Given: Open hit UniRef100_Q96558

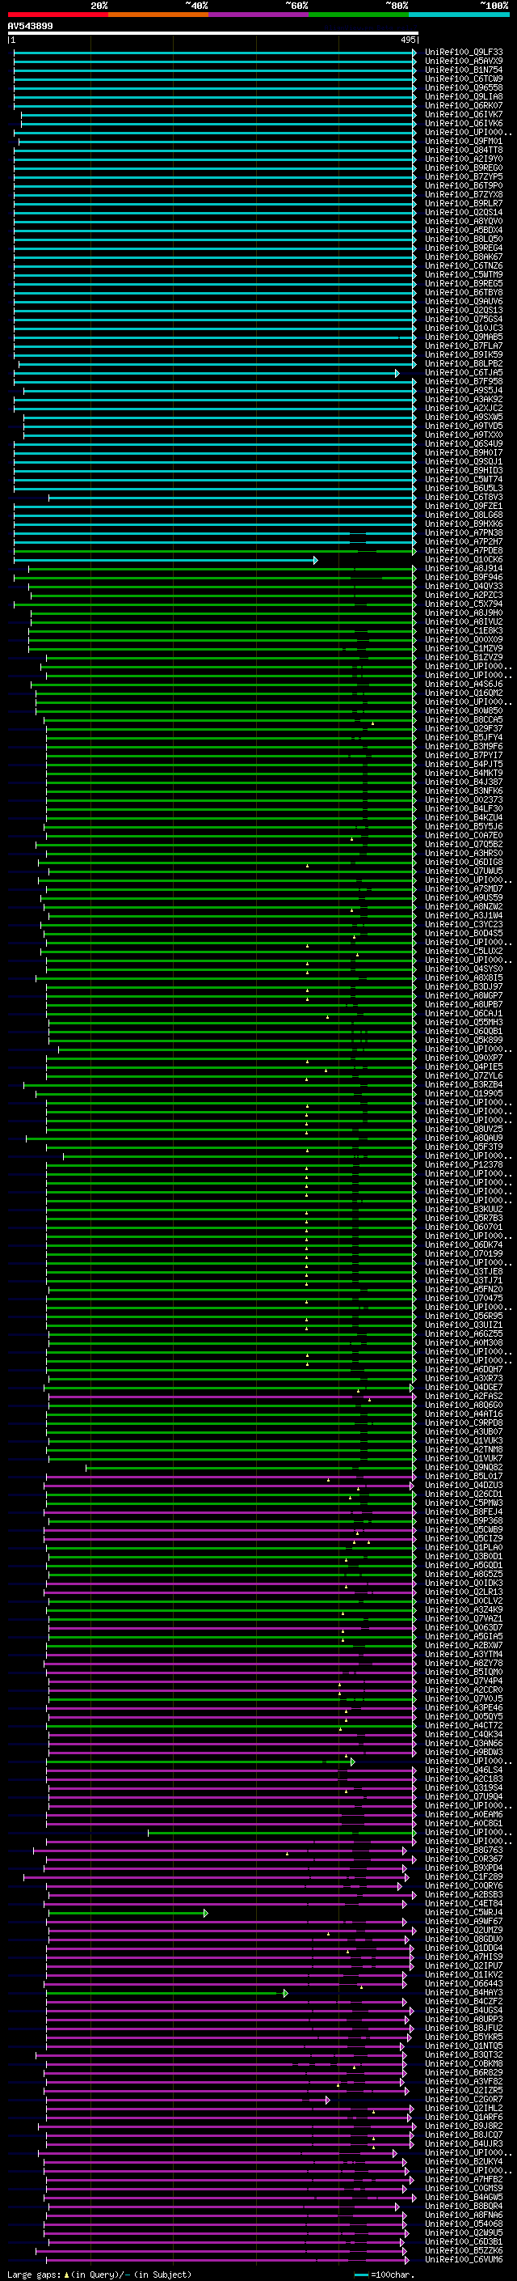Looking at the screenshot, I should (x=464, y=87).
